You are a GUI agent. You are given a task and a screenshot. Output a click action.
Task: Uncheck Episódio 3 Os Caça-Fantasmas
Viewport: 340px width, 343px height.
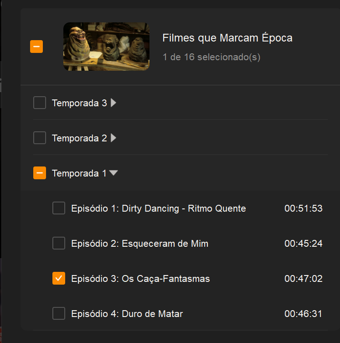59,278
